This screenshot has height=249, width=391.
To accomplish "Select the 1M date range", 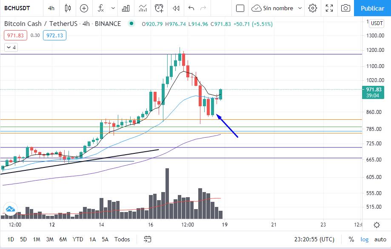I will (37, 239).
